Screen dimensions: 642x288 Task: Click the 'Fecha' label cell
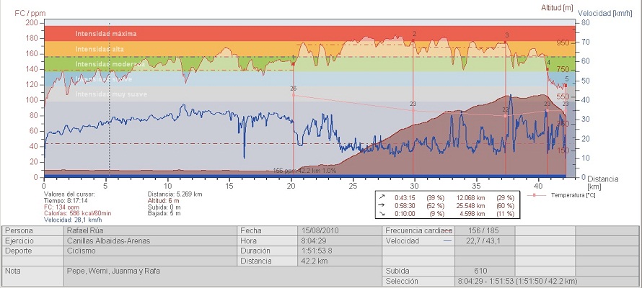pos(268,230)
